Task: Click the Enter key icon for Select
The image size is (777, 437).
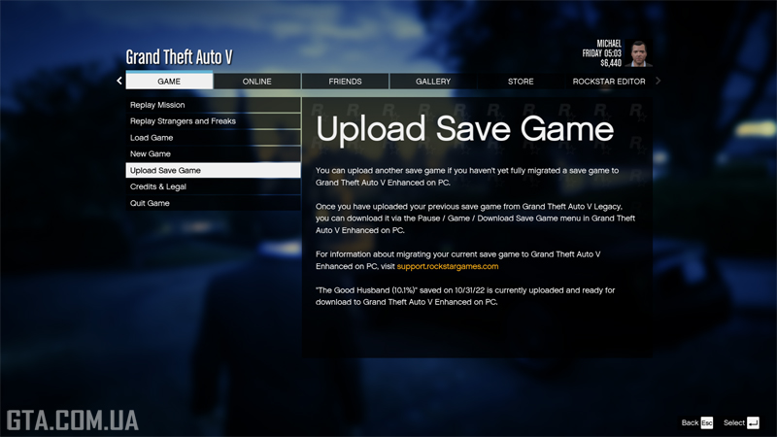Action: 753,422
